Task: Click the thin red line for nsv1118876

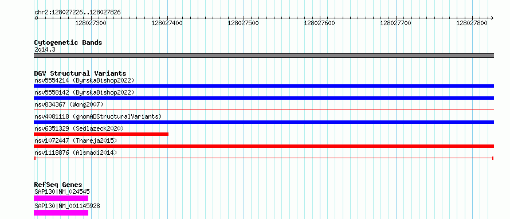Action: 264,158
